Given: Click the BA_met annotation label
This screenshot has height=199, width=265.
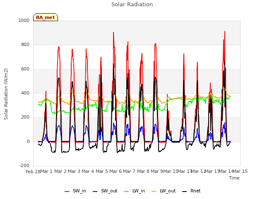Looking at the screenshot, I should [x=46, y=17].
